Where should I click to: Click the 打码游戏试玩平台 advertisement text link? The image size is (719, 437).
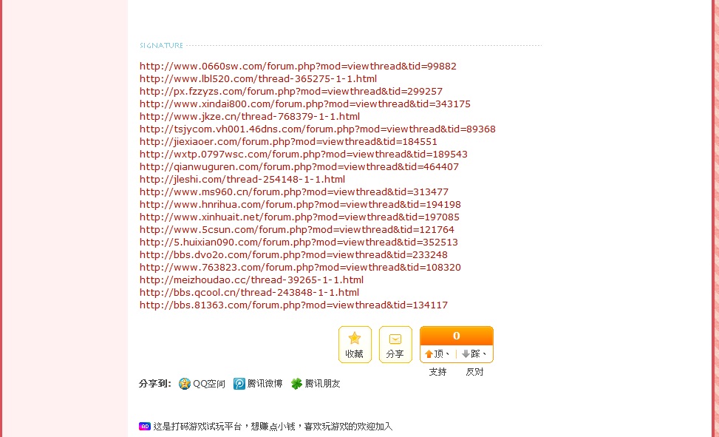coord(273,427)
